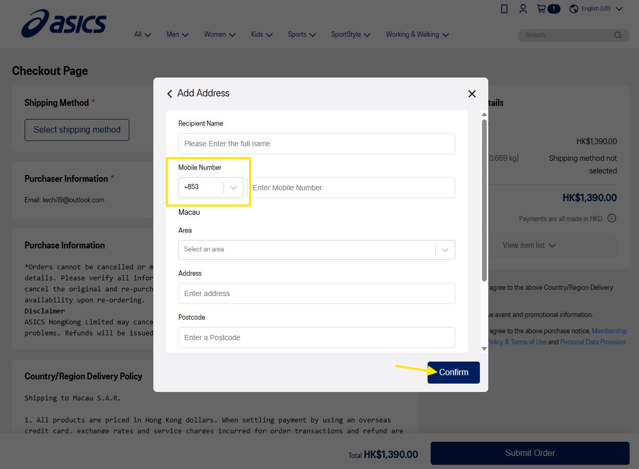Click Select shipping method button
Screen dimensions: 639x469
click(x=77, y=130)
